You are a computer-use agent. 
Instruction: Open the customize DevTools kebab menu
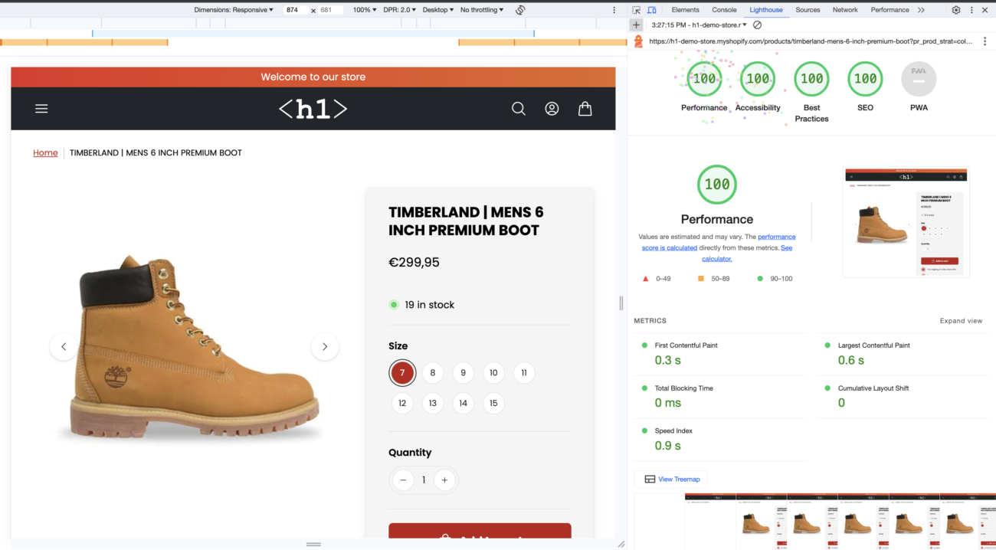(x=972, y=10)
